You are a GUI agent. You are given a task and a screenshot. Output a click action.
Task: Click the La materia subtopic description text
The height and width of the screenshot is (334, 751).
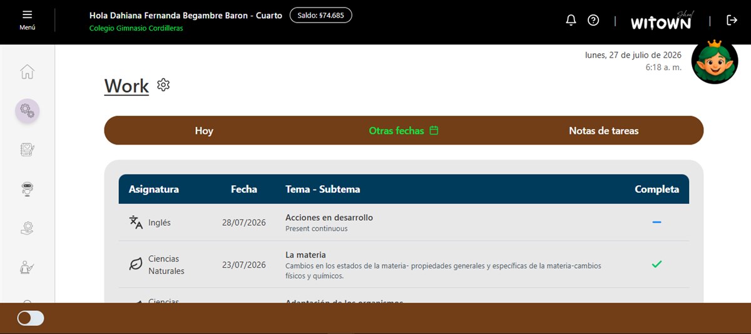(443, 271)
